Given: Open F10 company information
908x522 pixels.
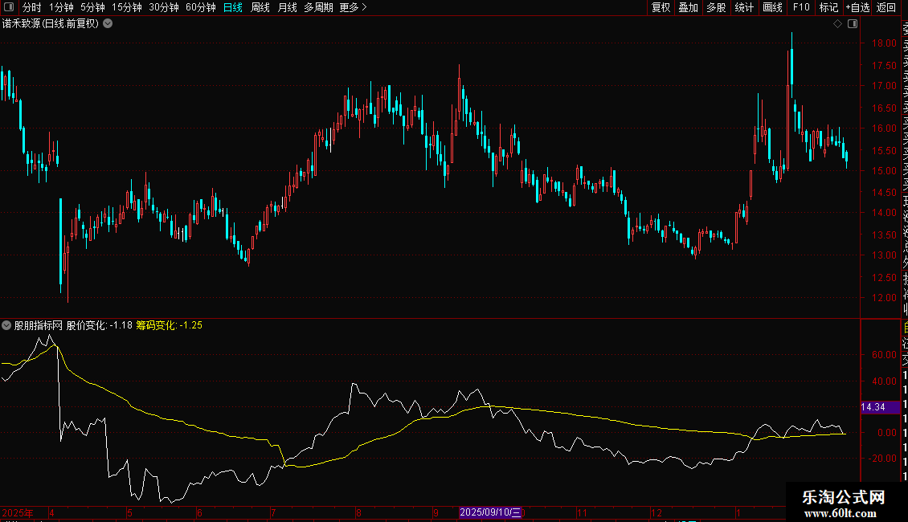Looking at the screenshot, I should tap(801, 7).
